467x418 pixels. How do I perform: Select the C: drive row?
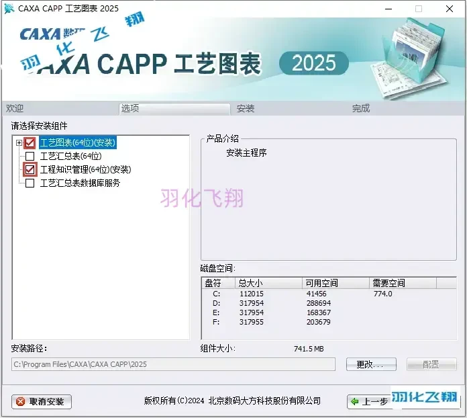click(x=329, y=294)
